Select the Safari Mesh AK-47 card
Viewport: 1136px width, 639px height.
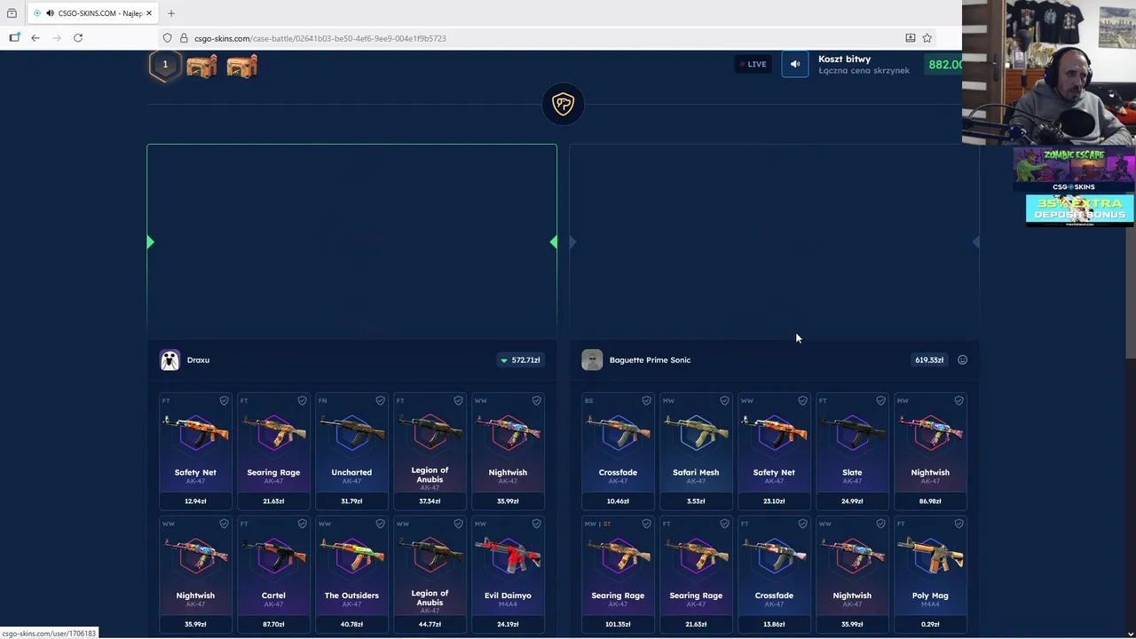click(696, 451)
